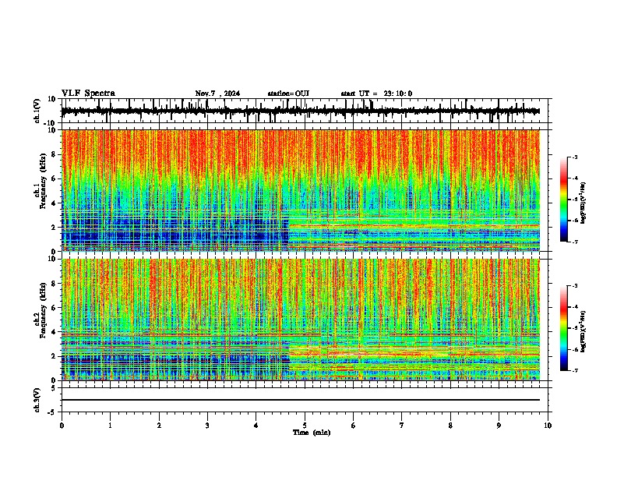The width and height of the screenshot is (617, 477).
Task: Click inside the ch.1 spectrogram panel
Action: pos(301,190)
